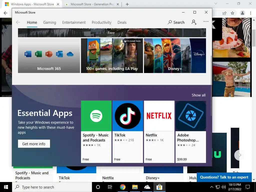Click the browser share page icon
The image size is (256, 192).
point(224,13)
